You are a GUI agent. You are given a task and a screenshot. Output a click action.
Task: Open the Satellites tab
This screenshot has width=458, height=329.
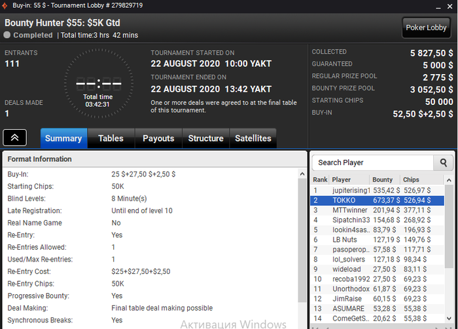point(253,138)
